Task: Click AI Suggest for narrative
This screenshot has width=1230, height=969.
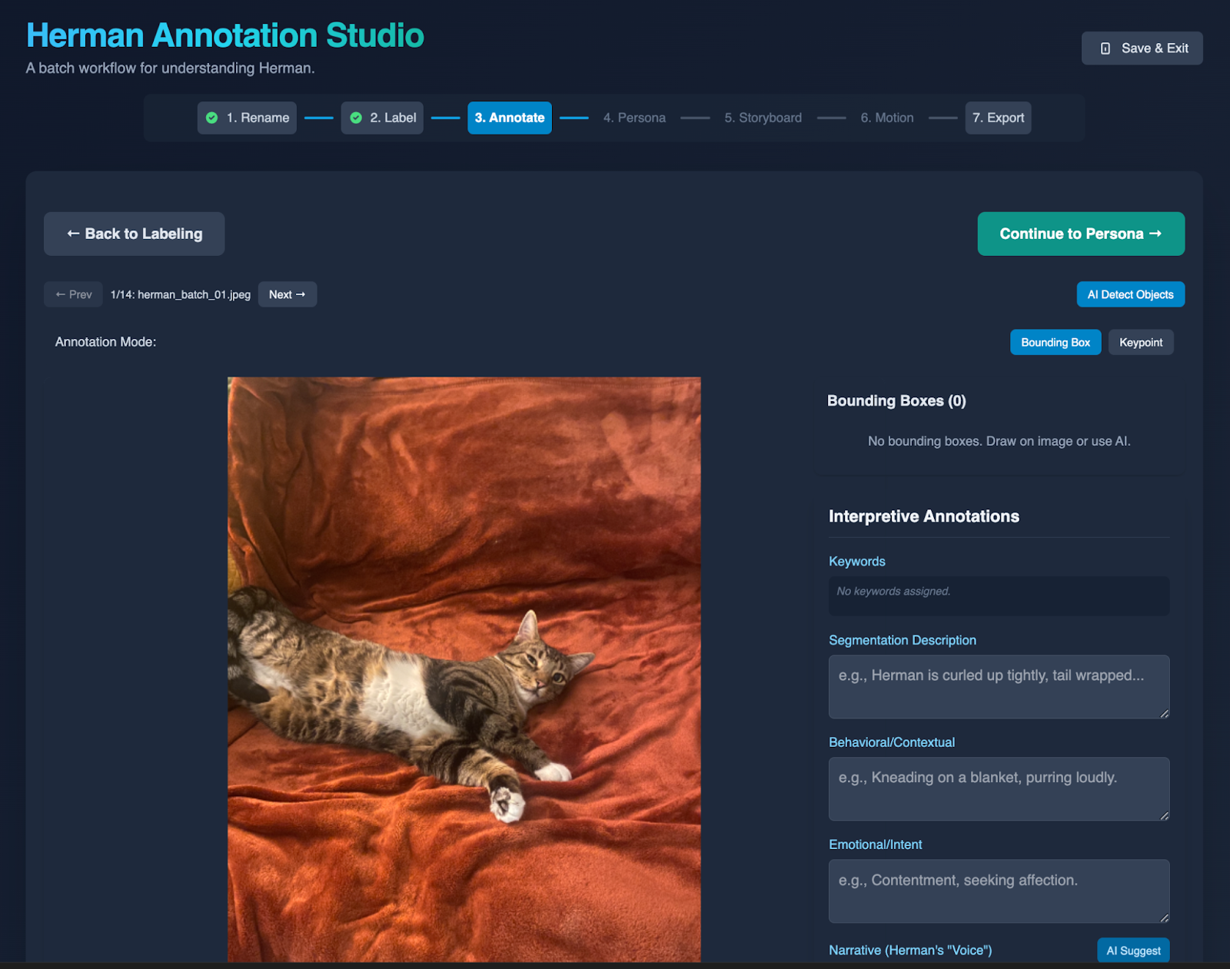Action: 1133,951
